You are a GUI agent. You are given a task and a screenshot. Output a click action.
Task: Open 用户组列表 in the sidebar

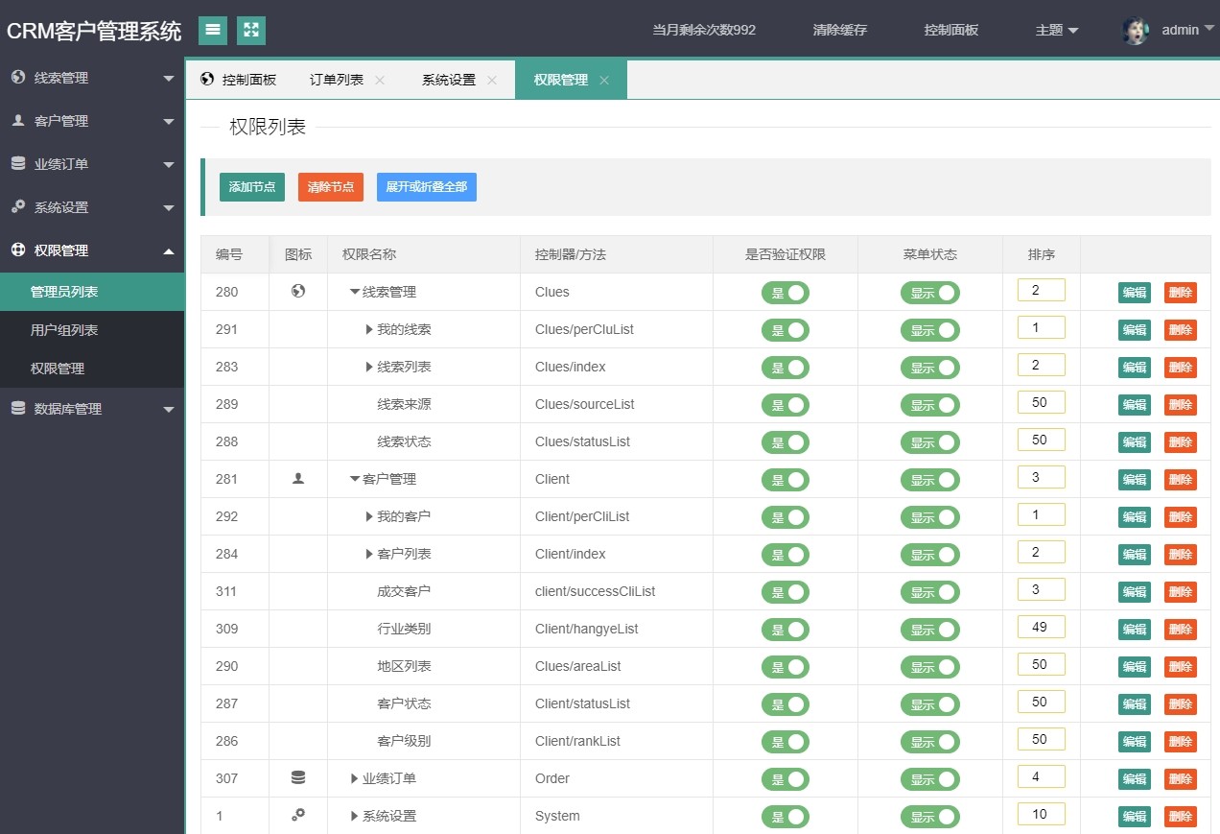64,330
